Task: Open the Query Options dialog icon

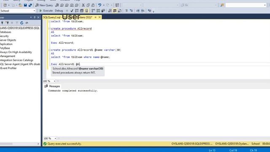Action: [x=82, y=11]
